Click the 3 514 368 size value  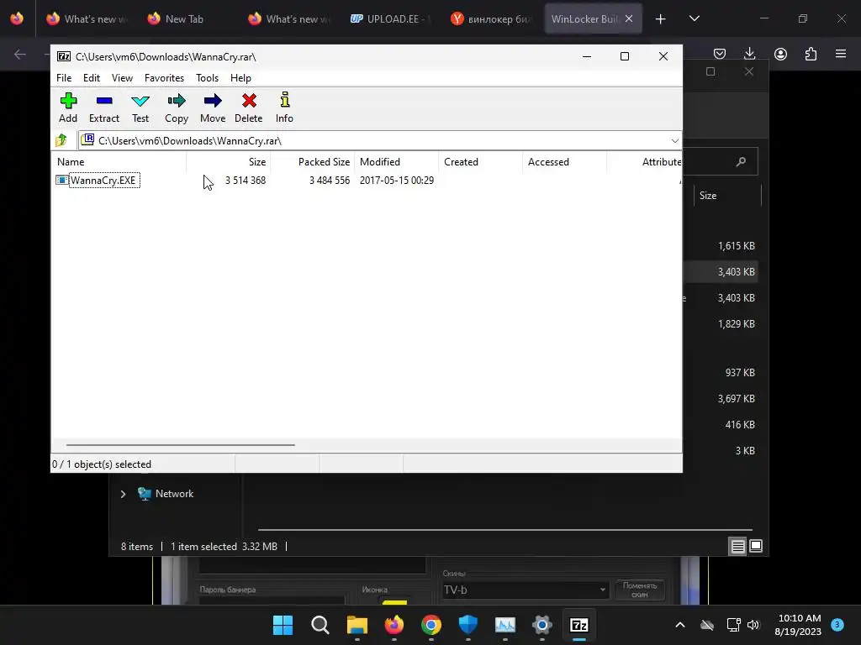click(246, 181)
